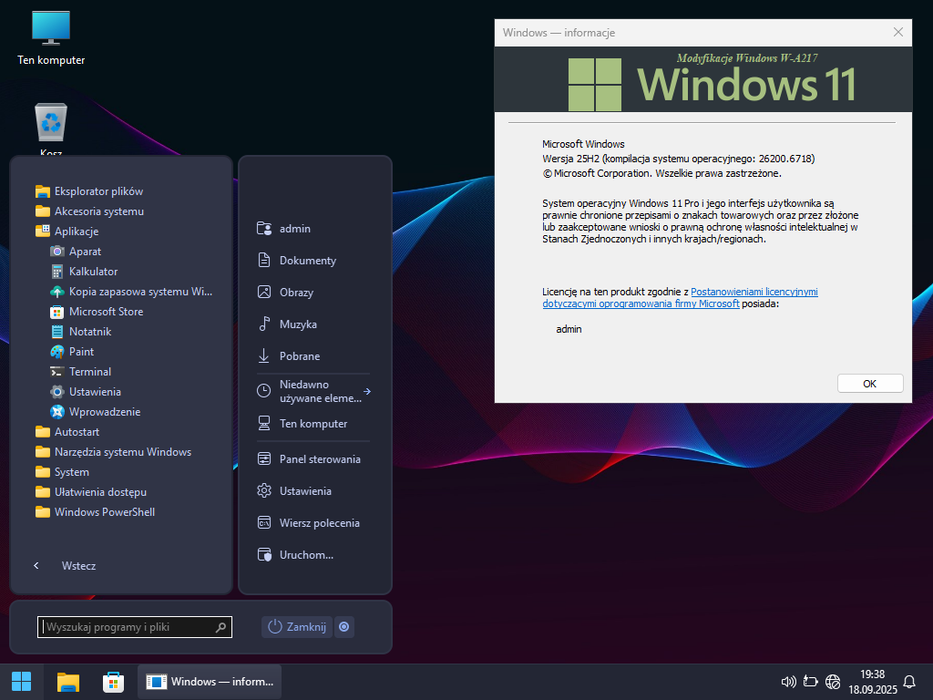Image resolution: width=933 pixels, height=700 pixels.
Task: Collapse the Aplikacje folder
Action: click(x=76, y=232)
